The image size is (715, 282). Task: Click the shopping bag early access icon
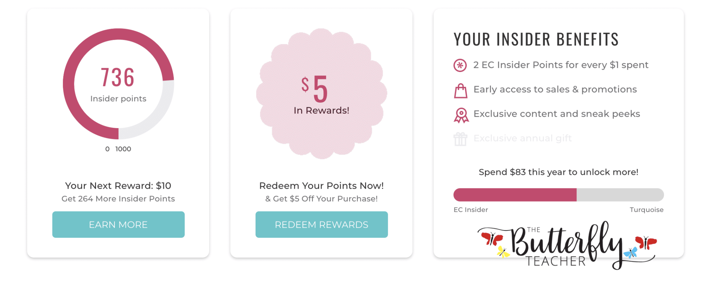coord(460,91)
